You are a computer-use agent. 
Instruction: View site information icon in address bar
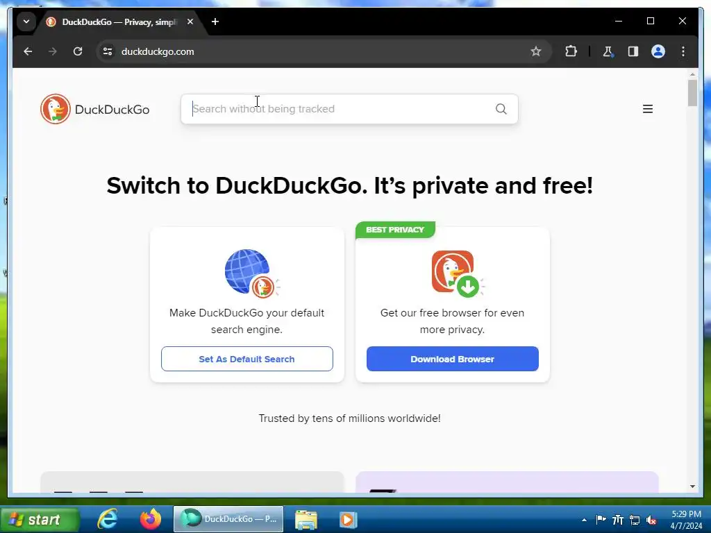coord(108,51)
